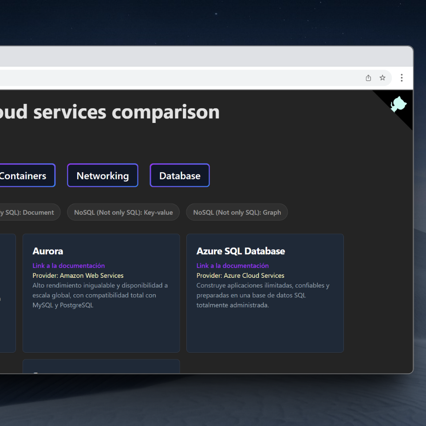
Task: Open Azure SQL Database documentation link
Action: [233, 266]
